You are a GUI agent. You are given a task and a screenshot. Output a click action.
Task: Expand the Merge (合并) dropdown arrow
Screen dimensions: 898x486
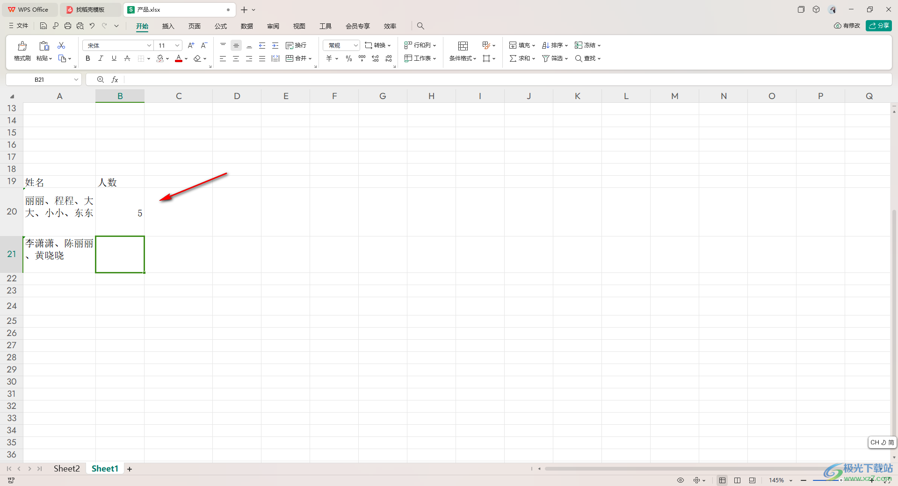(x=310, y=58)
